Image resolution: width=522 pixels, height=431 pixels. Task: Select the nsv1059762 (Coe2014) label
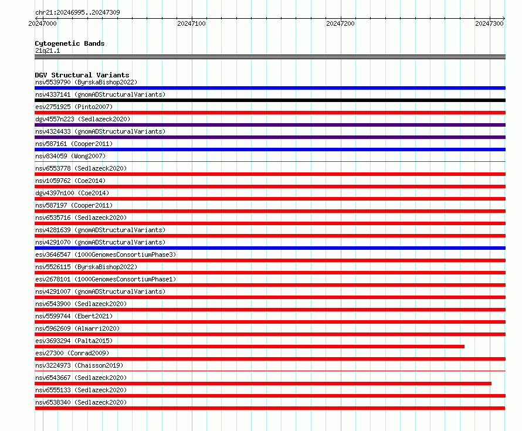[x=70, y=181]
